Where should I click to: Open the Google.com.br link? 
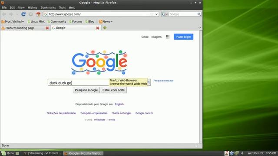pos(144,113)
